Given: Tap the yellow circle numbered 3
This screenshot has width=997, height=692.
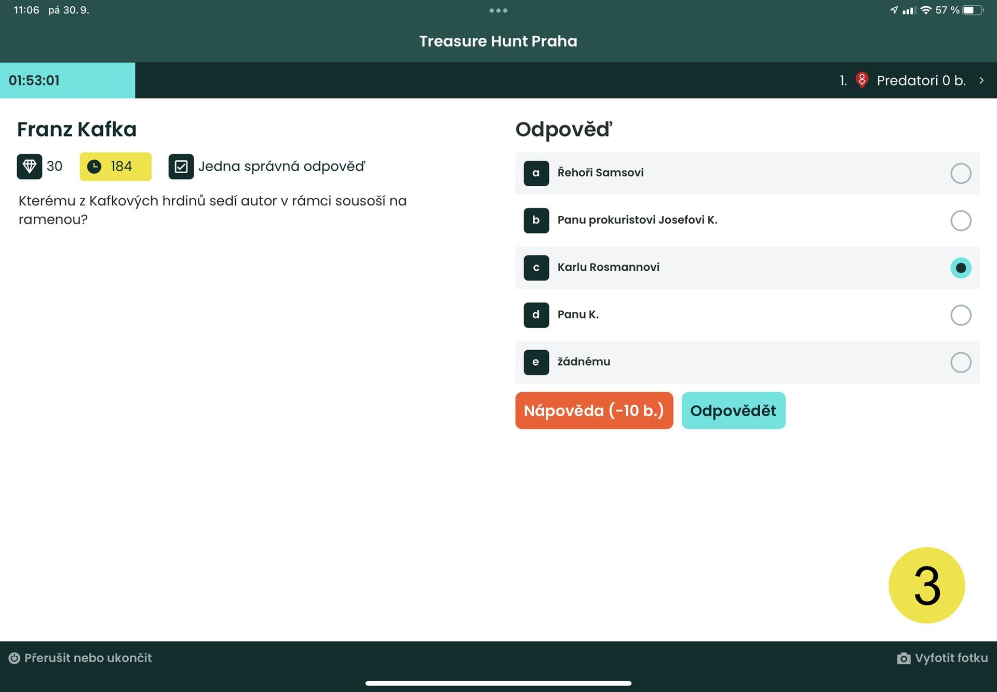Looking at the screenshot, I should [x=926, y=585].
